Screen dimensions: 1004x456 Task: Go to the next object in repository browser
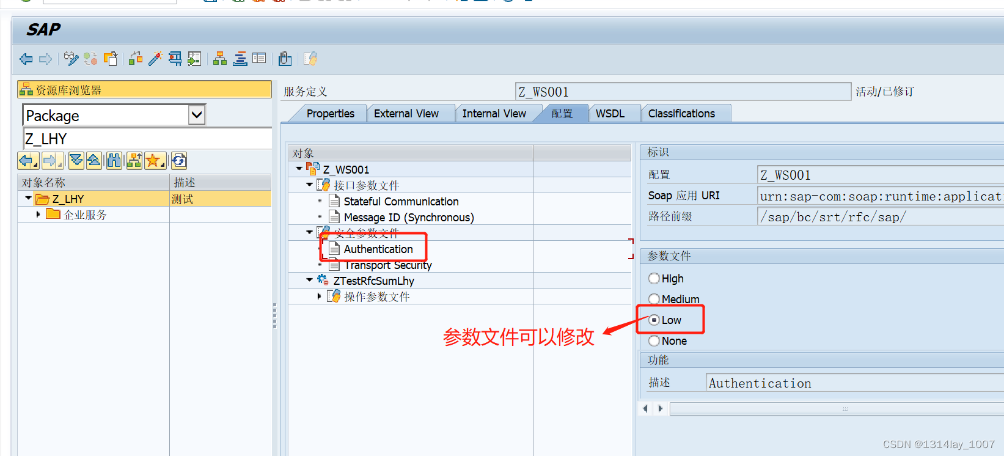point(53,161)
